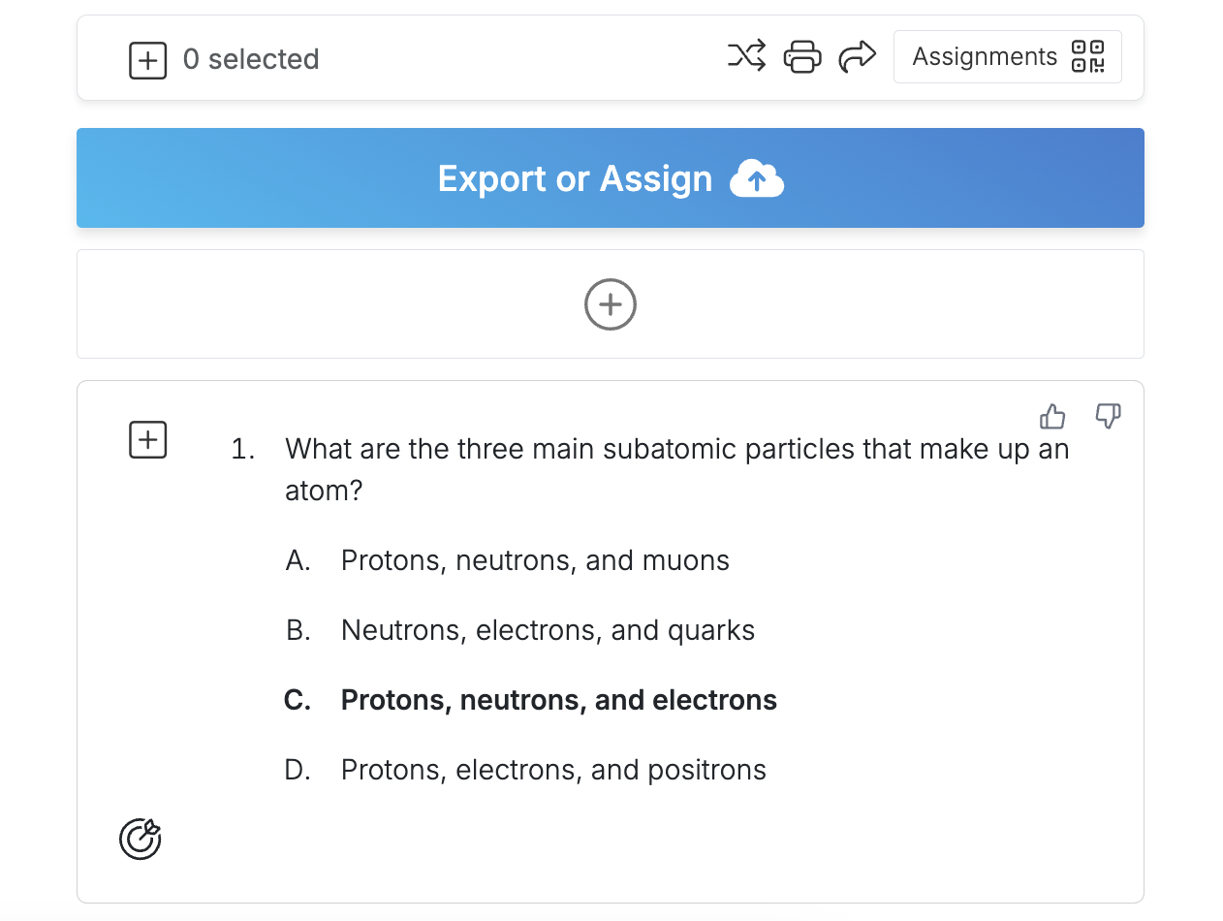This screenshot has height=921, width=1223.
Task: Choose answer C: Protons, neutrons, and electrons
Action: pos(558,700)
